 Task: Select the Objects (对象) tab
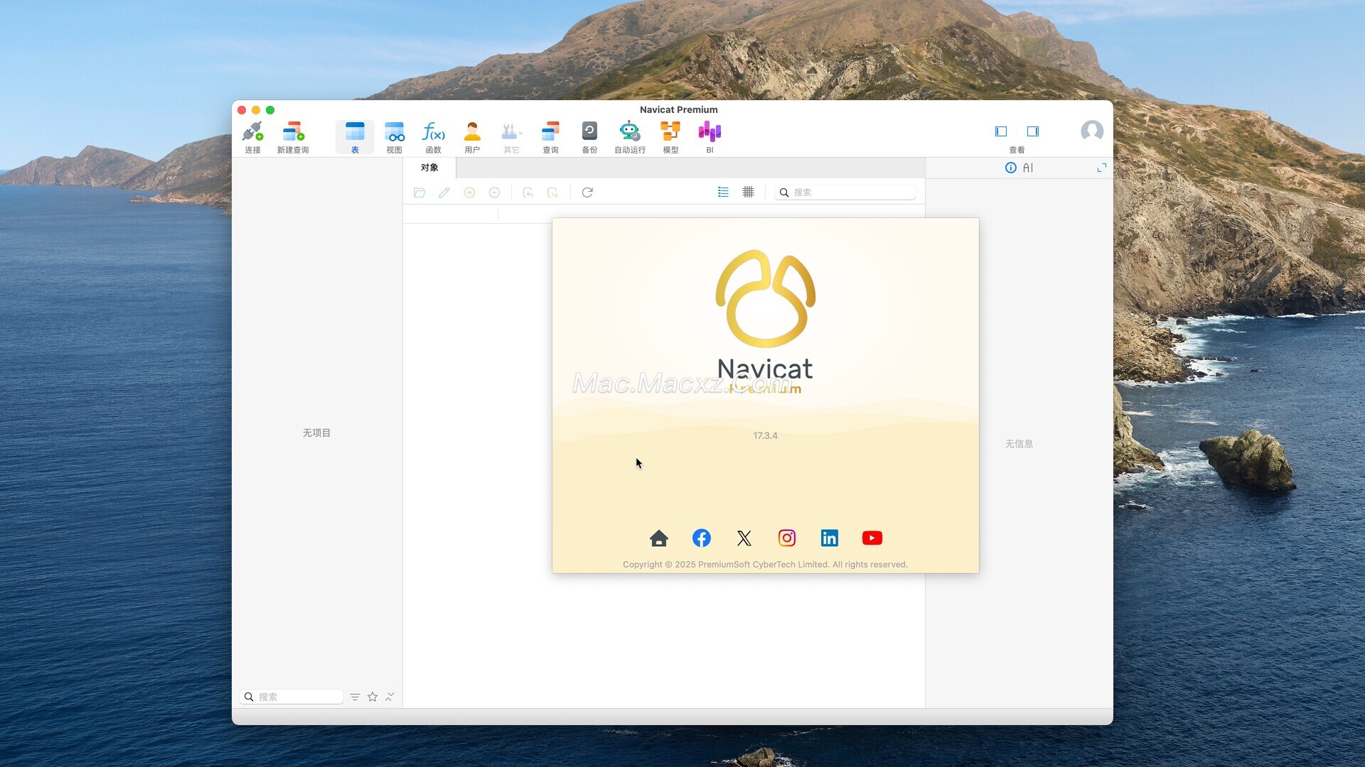(x=429, y=168)
